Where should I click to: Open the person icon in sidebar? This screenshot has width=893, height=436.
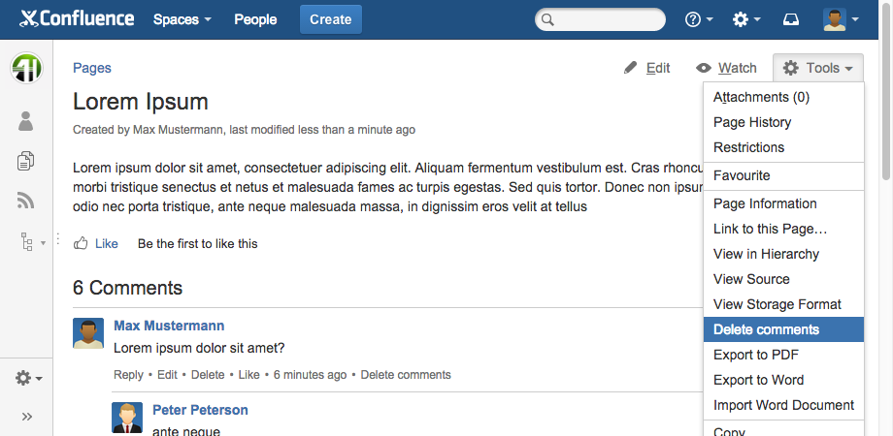(26, 121)
